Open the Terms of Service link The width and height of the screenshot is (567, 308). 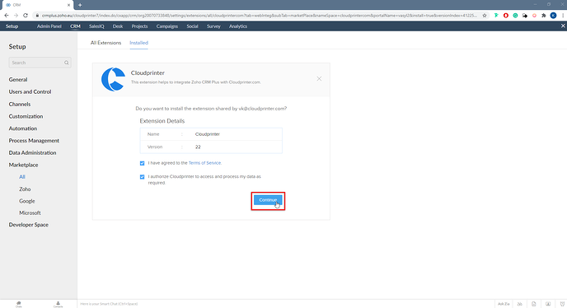point(204,163)
